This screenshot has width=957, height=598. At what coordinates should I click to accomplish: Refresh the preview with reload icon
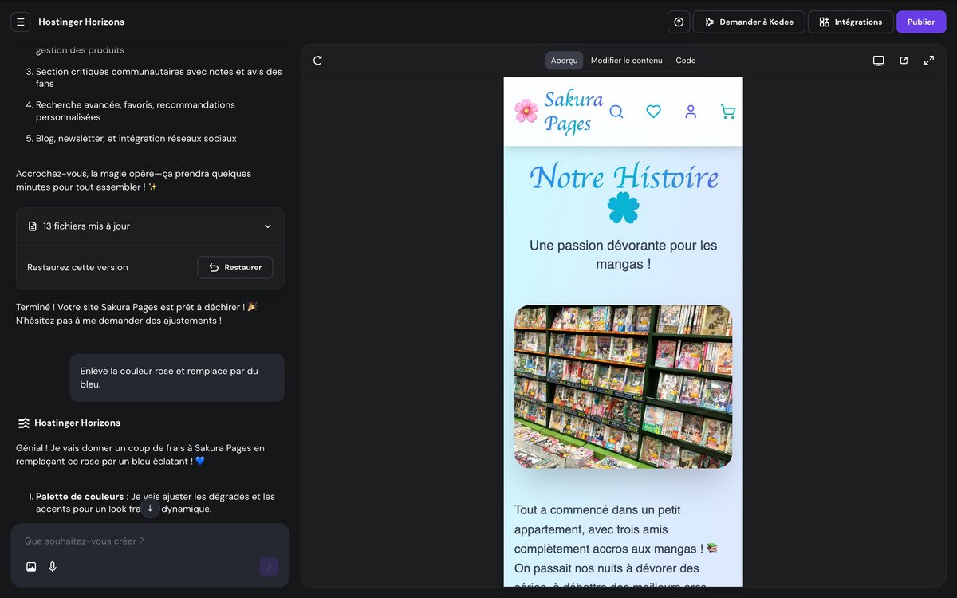coord(317,61)
